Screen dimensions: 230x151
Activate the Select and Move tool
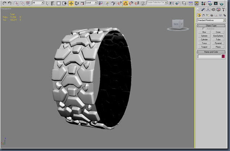click(x=71, y=3)
